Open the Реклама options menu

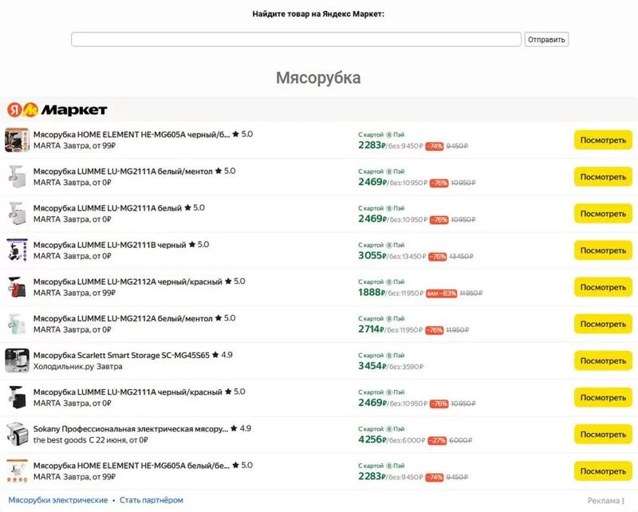click(x=623, y=501)
